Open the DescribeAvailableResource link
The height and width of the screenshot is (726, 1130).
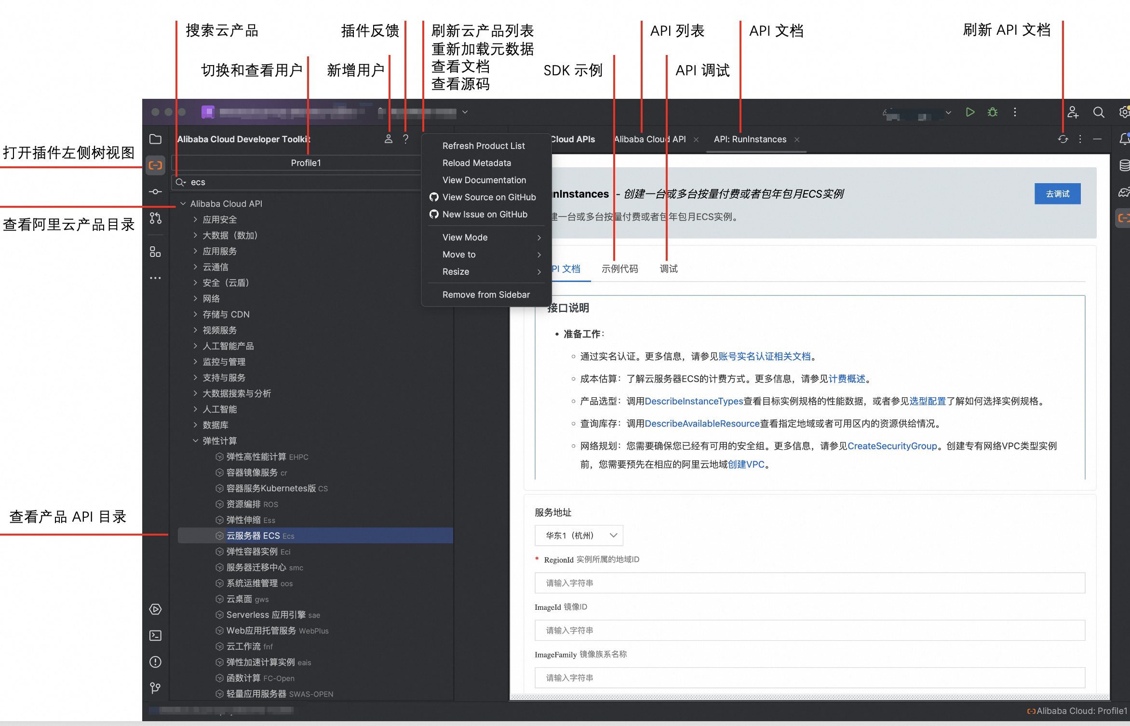(x=702, y=424)
